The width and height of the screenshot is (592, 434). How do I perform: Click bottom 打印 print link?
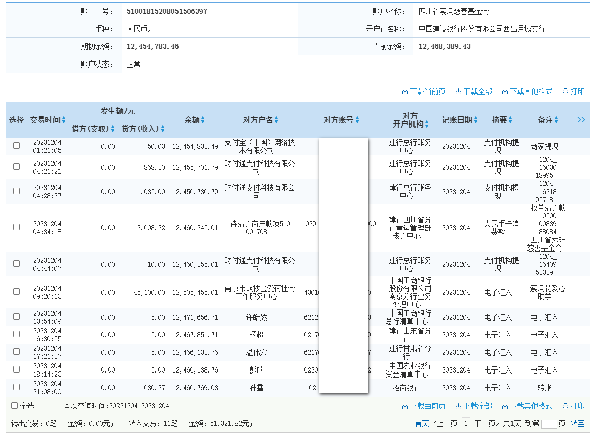pyautogui.click(x=573, y=406)
